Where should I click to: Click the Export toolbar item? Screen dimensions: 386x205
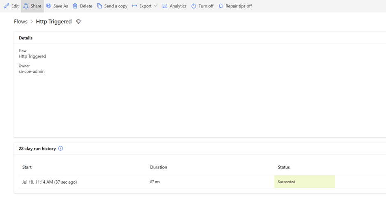[142, 6]
